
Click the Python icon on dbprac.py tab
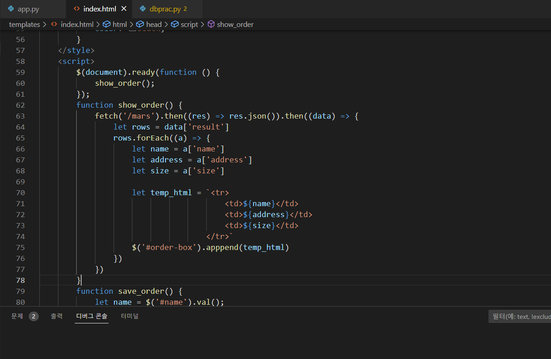(143, 9)
